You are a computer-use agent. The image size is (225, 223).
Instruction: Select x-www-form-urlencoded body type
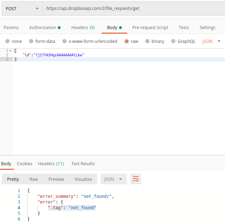click(x=64, y=41)
